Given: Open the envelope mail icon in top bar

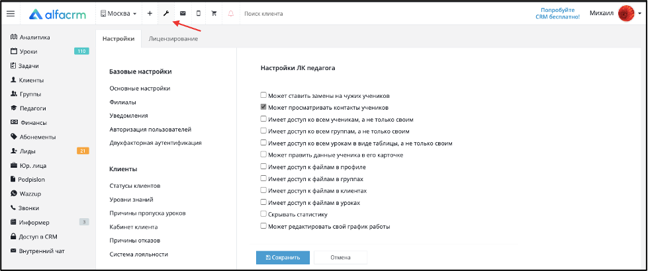Looking at the screenshot, I should point(183,14).
